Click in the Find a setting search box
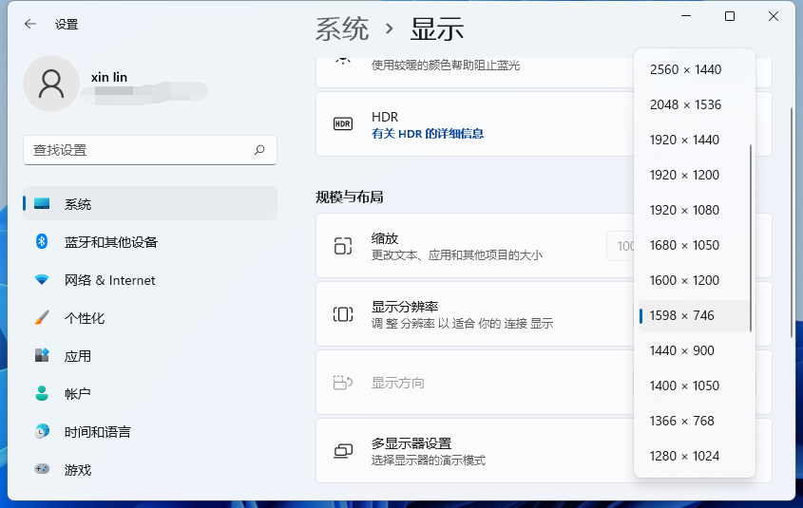This screenshot has width=803, height=508. tap(138, 150)
